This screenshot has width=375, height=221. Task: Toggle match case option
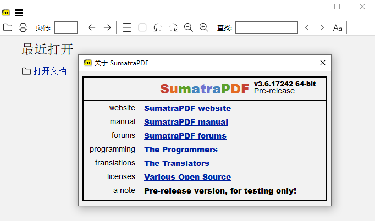338,27
